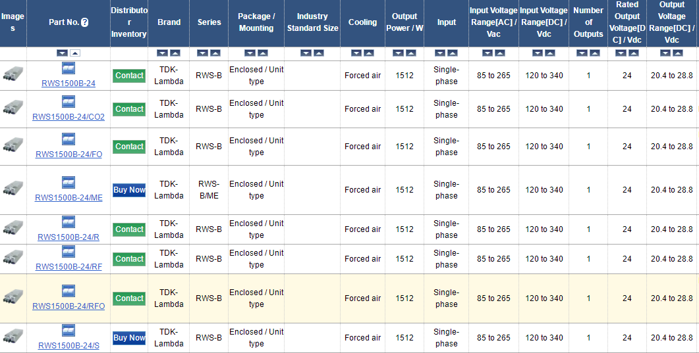Image resolution: width=699 pixels, height=353 pixels.
Task: Click Contact button for RWS1500B-24/R
Action: tap(129, 229)
